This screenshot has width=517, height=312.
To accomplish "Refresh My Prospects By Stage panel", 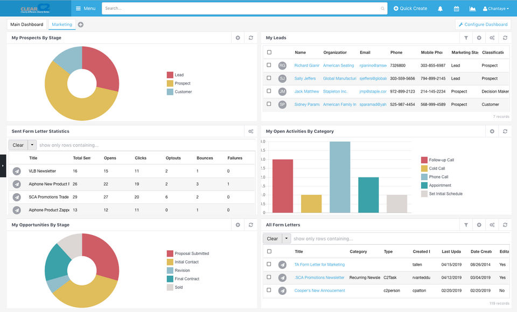I will pyautogui.click(x=250, y=38).
